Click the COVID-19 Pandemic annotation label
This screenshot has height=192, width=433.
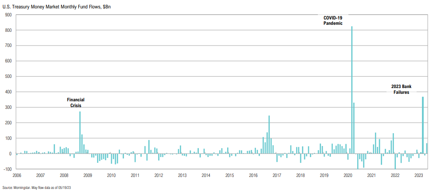(333, 20)
